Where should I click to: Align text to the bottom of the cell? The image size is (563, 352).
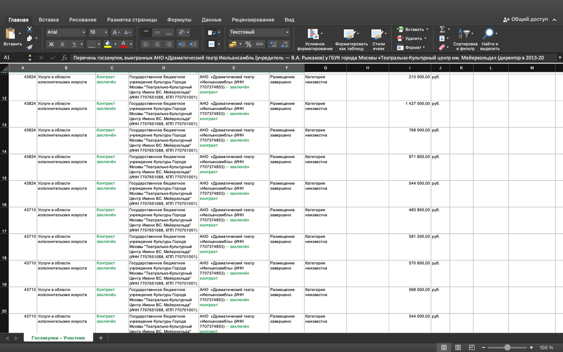point(168,32)
